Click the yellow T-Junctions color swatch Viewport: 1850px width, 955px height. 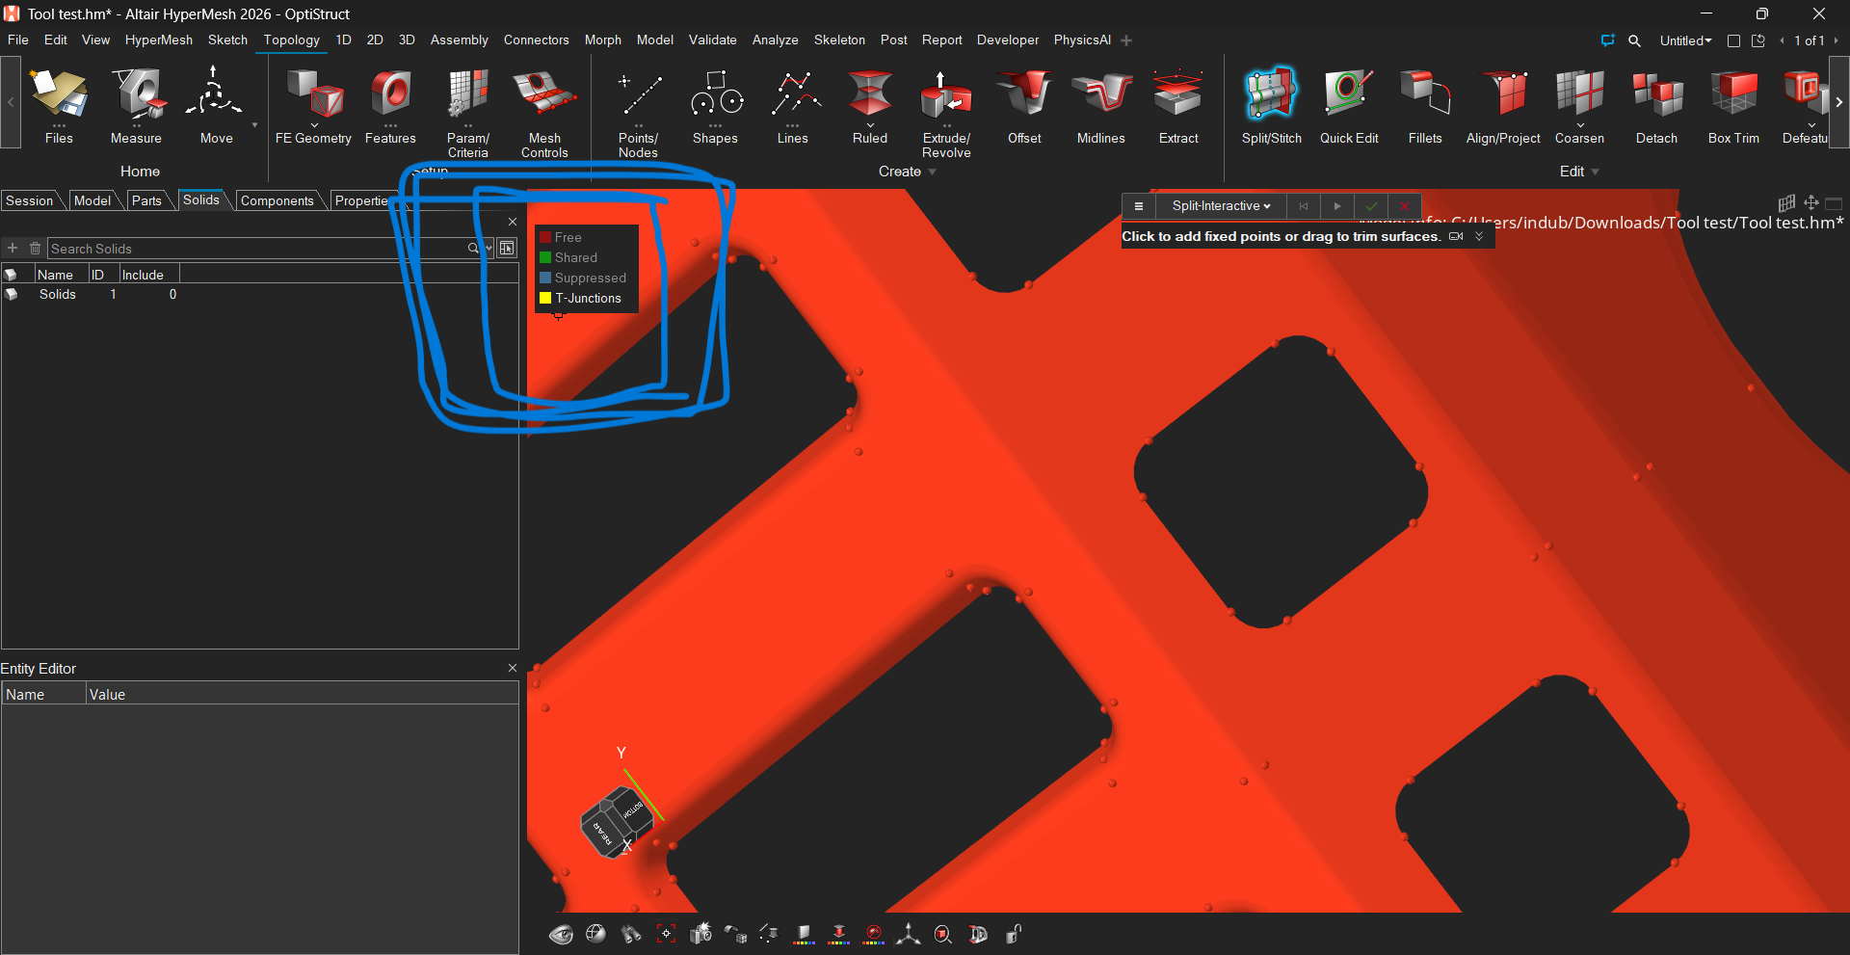coord(545,298)
